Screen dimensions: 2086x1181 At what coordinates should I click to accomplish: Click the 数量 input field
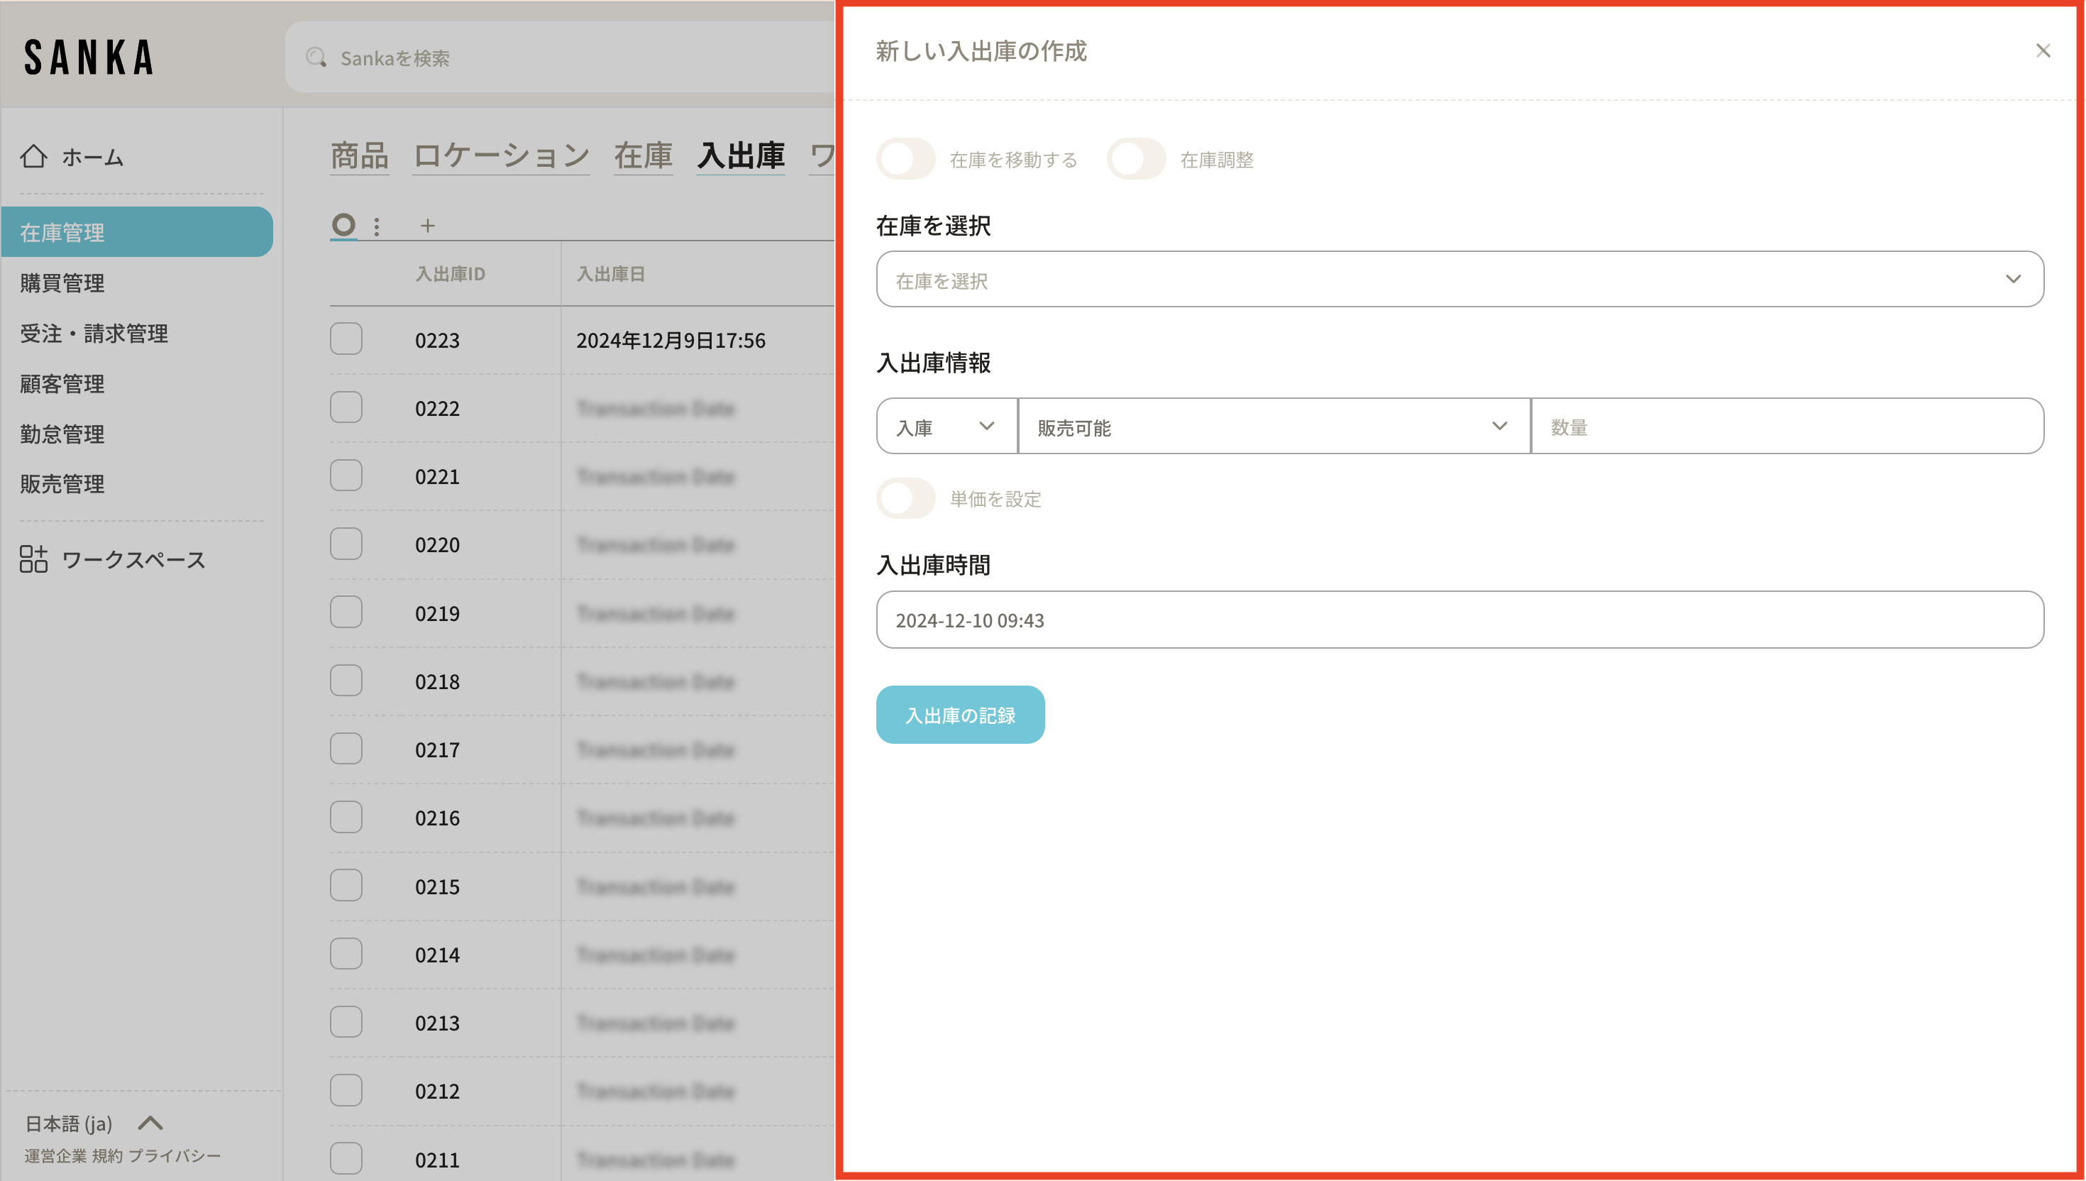(1786, 427)
